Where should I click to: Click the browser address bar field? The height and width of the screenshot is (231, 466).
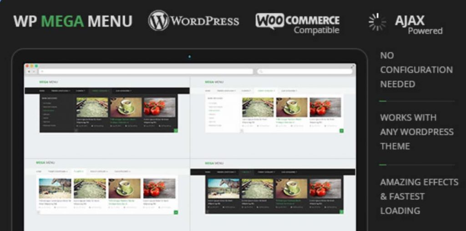click(146, 71)
